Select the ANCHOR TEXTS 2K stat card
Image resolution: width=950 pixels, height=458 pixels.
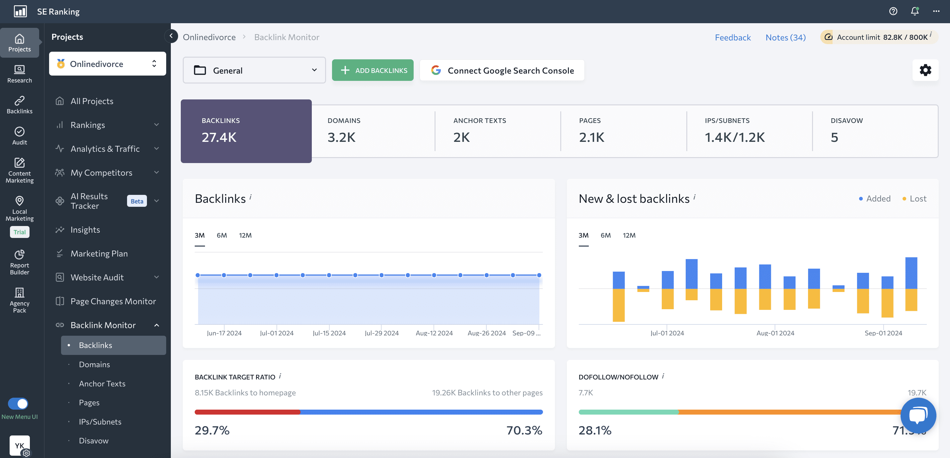pyautogui.click(x=498, y=131)
